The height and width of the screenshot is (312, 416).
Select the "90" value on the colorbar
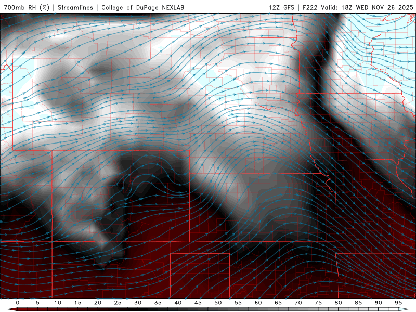point(379,303)
